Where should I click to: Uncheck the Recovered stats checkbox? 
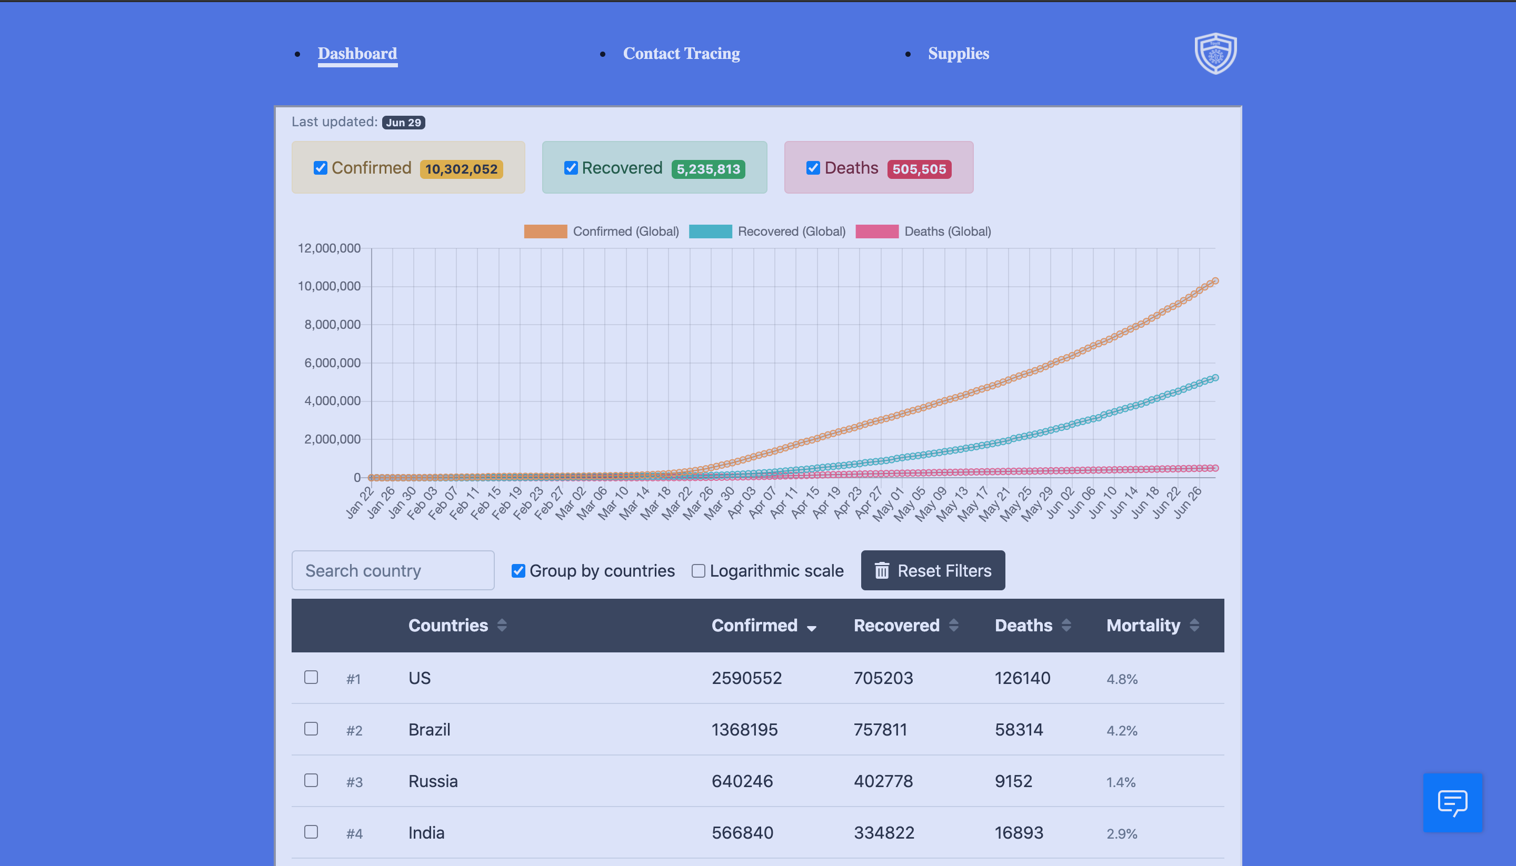click(571, 168)
